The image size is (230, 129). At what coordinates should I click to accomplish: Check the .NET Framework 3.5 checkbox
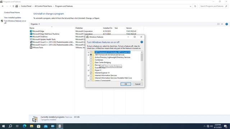pyautogui.click(x=91, y=52)
